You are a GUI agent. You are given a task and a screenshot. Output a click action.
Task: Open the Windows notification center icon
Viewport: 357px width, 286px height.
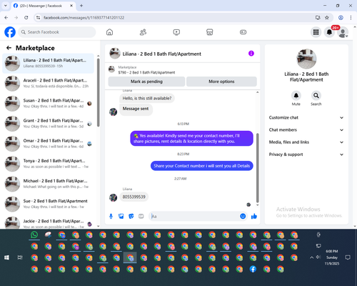click(x=348, y=257)
